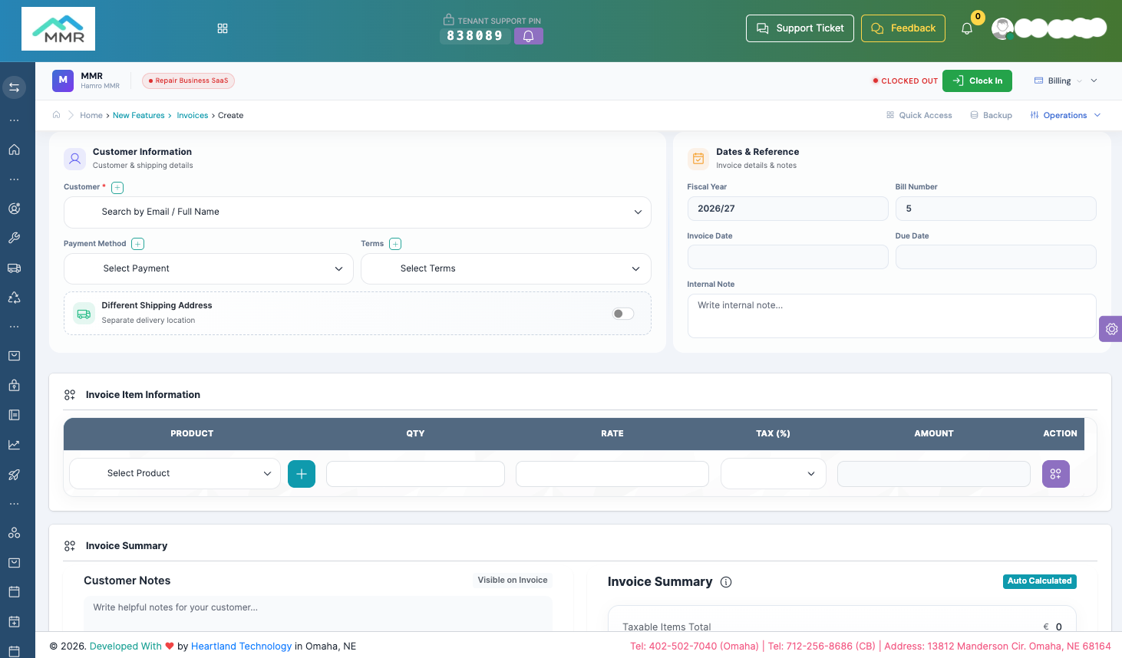Open the Home icon in the sidebar
The height and width of the screenshot is (658, 1122).
[14, 150]
